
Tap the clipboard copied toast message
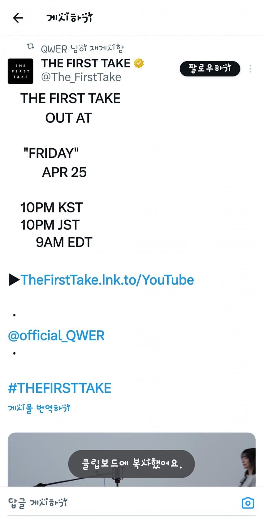coord(131,464)
